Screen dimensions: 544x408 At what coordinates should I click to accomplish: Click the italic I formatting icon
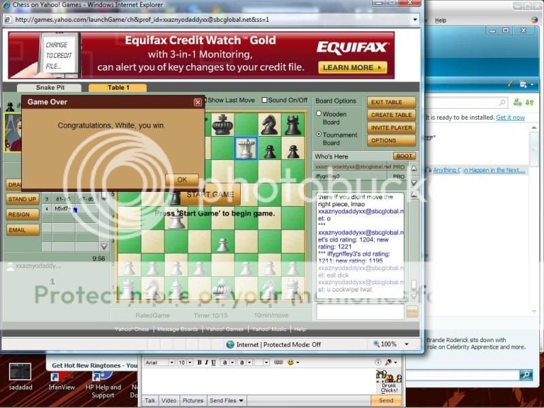click(207, 362)
